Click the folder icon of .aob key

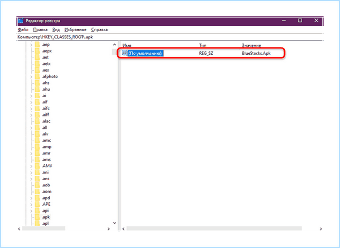37,185
